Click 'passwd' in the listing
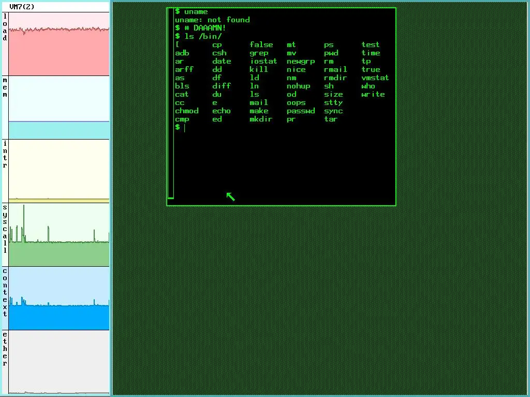The height and width of the screenshot is (397, 530). (301, 111)
